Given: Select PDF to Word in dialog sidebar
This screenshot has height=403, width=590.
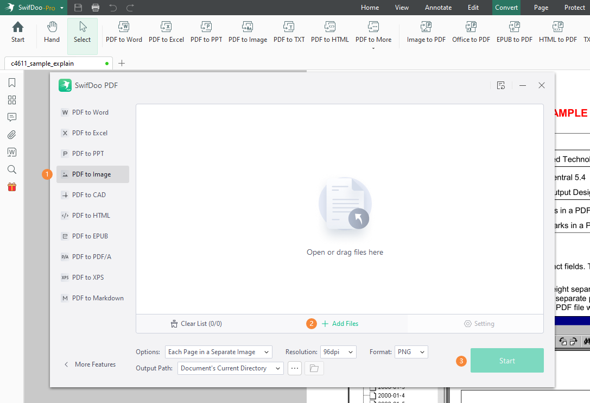Looking at the screenshot, I should 93,112.
